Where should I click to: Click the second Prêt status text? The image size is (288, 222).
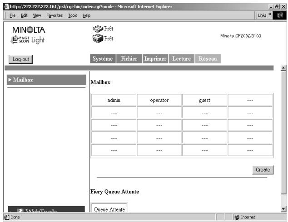point(109,39)
